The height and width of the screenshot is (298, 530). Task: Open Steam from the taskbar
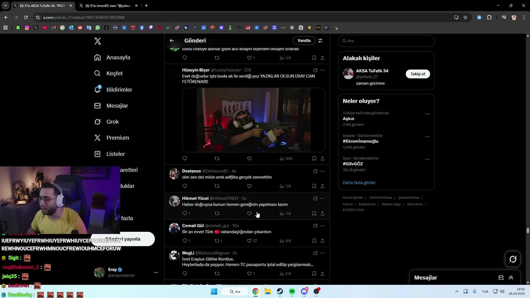(x=280, y=291)
